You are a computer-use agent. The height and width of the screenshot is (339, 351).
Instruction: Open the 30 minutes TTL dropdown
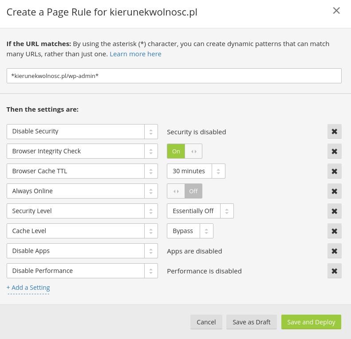pyautogui.click(x=196, y=171)
